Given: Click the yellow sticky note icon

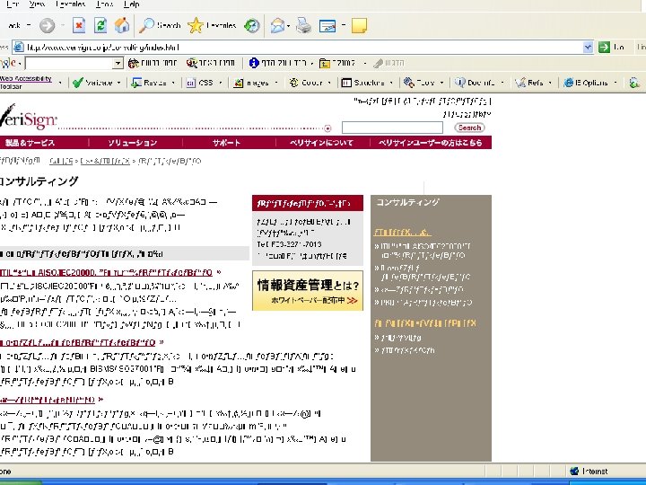Looking at the screenshot, I should tap(359, 25).
